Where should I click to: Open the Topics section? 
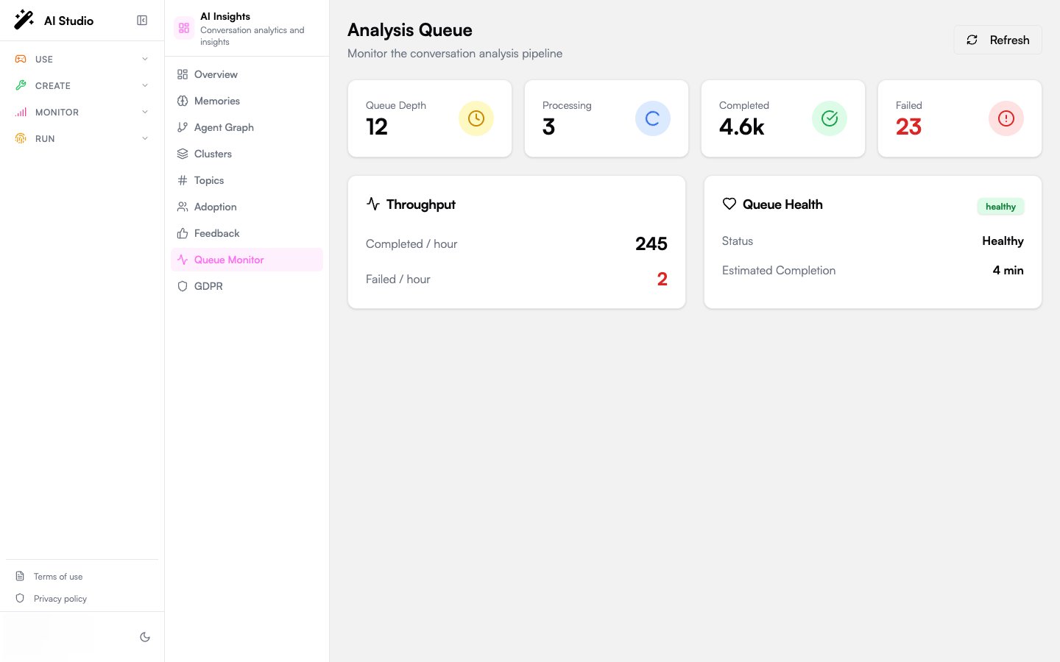(x=247, y=180)
